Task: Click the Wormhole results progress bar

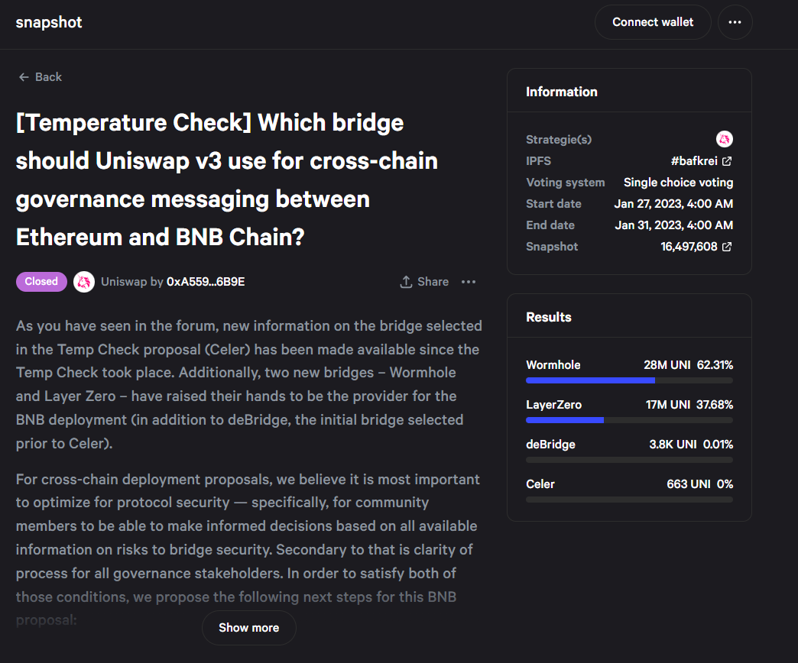Action: 628,380
